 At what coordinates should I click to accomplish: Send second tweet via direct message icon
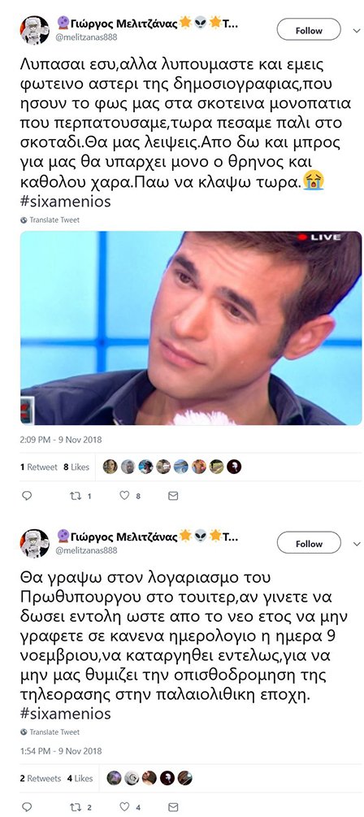(x=173, y=807)
